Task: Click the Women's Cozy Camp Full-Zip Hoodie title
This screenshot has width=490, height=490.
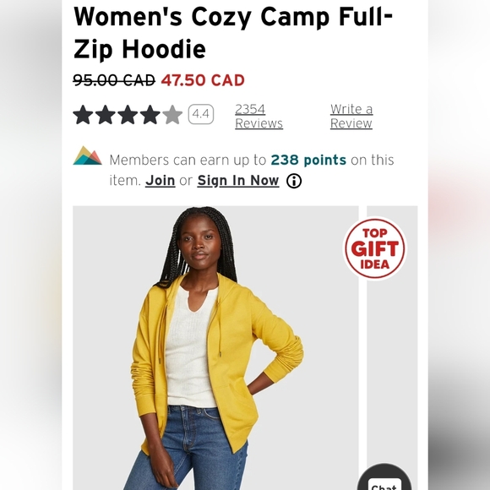Action: (x=233, y=33)
